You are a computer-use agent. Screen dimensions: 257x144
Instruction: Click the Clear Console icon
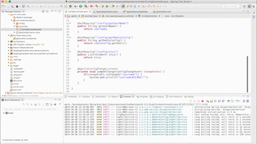207,101
